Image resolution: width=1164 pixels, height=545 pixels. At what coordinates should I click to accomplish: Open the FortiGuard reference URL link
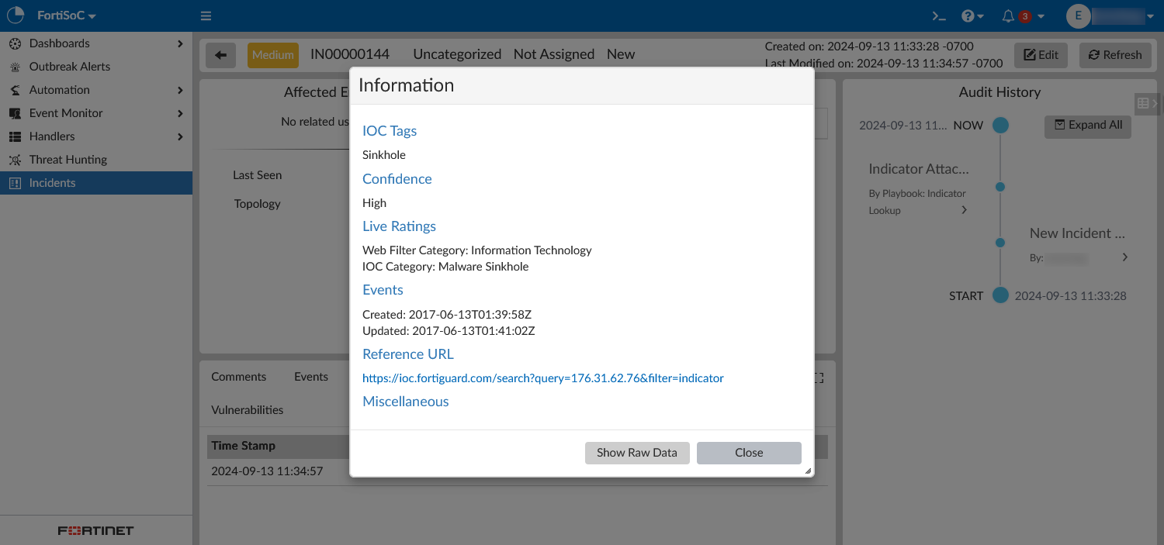click(542, 378)
